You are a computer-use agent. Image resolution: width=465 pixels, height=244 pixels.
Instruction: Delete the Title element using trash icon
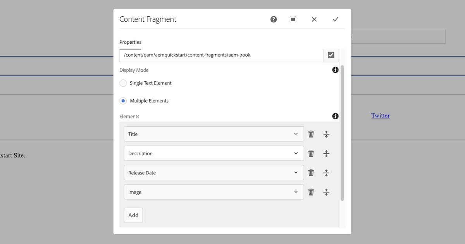click(x=311, y=134)
